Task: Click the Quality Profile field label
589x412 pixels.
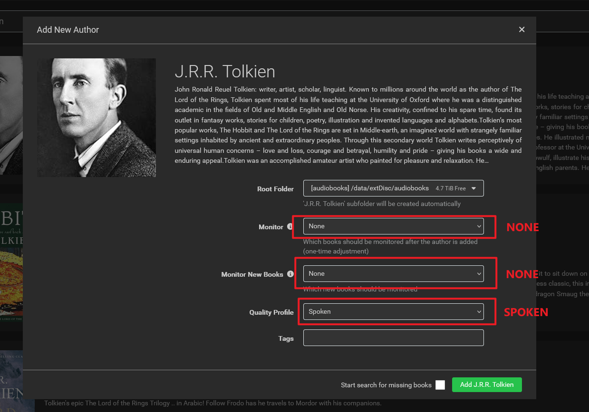Action: 271,312
